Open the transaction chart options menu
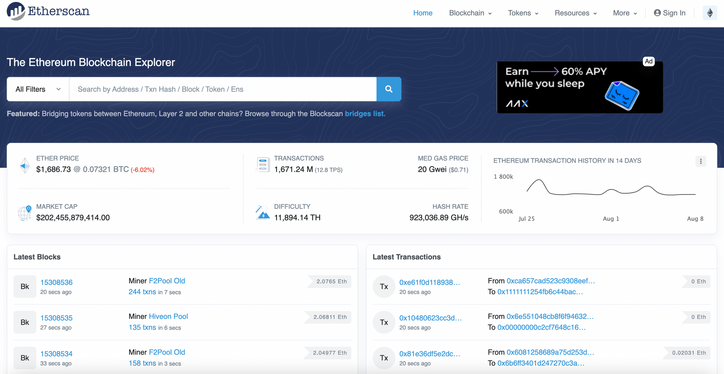This screenshot has height=374, width=724. pos(701,161)
